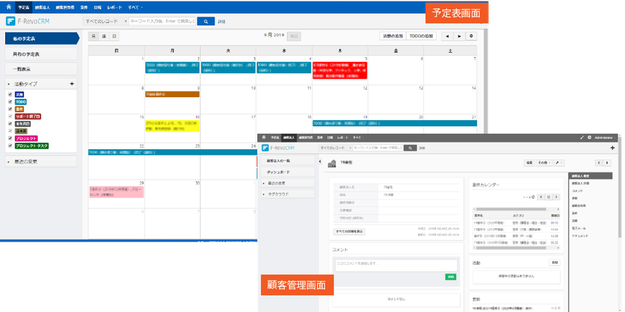The height and width of the screenshot is (312, 625).
Task: Click the keyword search input field
Action: 162,22
